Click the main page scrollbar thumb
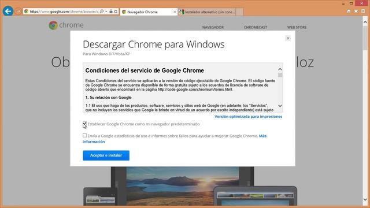This screenshot has width=370, height=208. (365, 38)
